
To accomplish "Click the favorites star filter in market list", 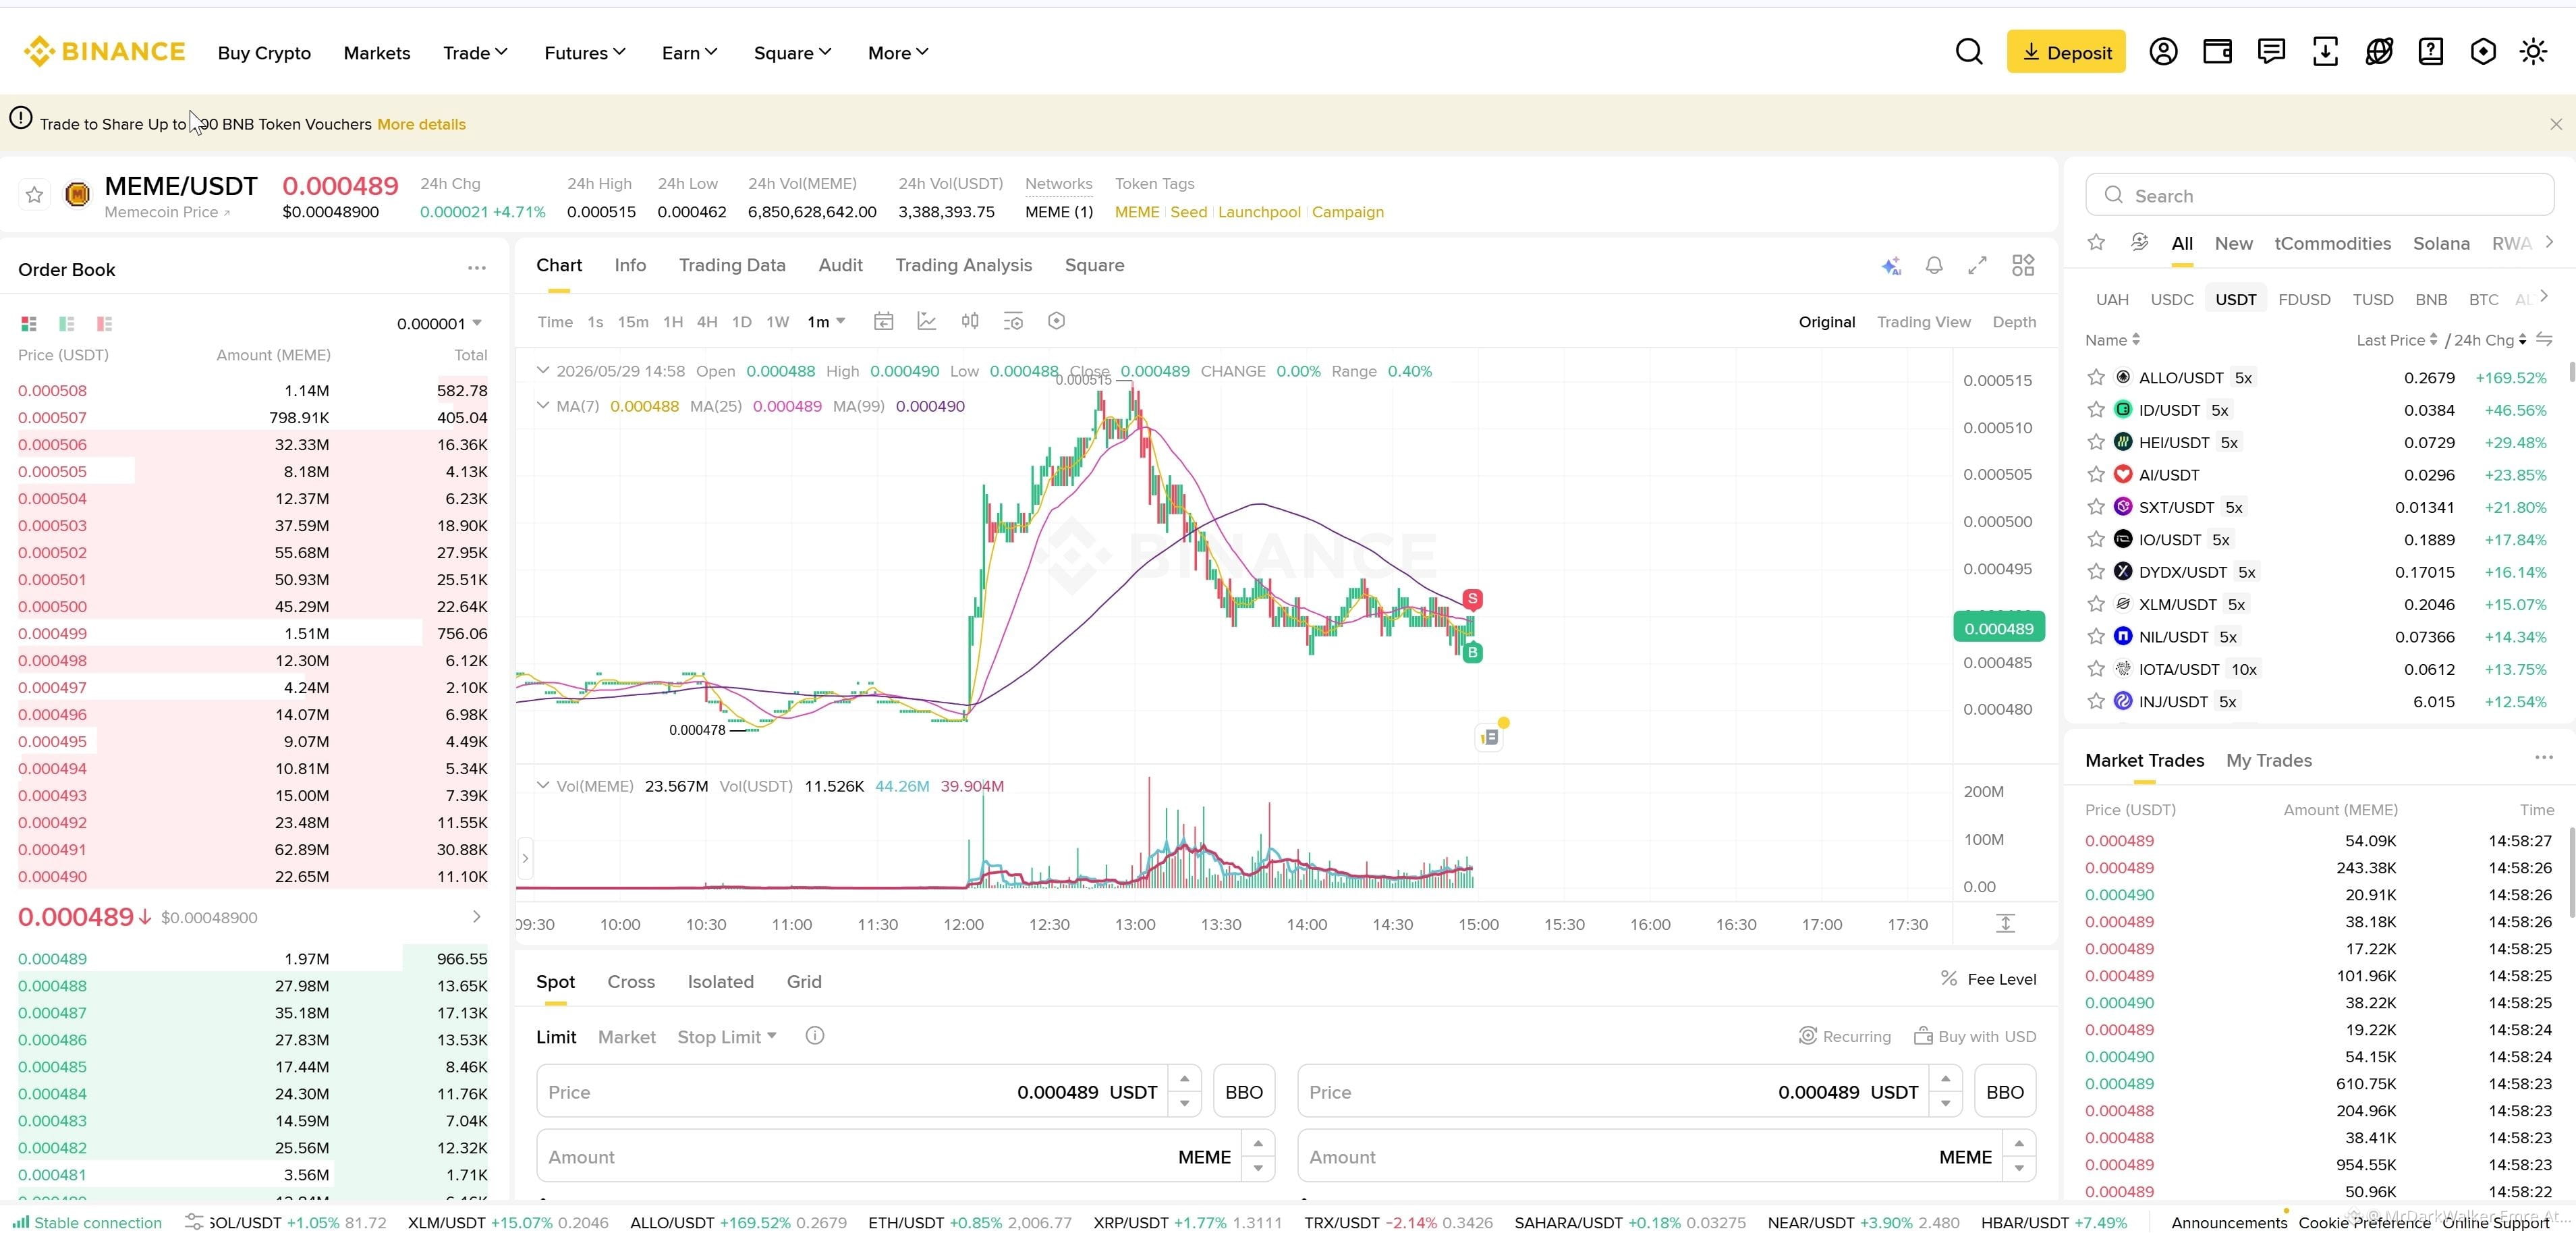I will point(2096,242).
